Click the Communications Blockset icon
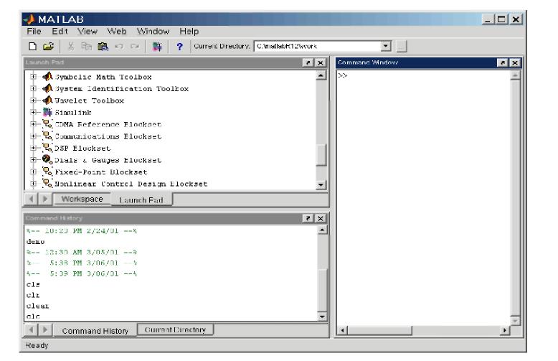The width and height of the screenshot is (558, 361). pyautogui.click(x=47, y=136)
